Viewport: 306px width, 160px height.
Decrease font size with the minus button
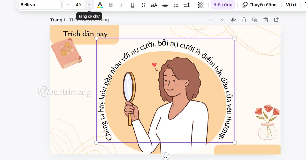click(x=68, y=5)
